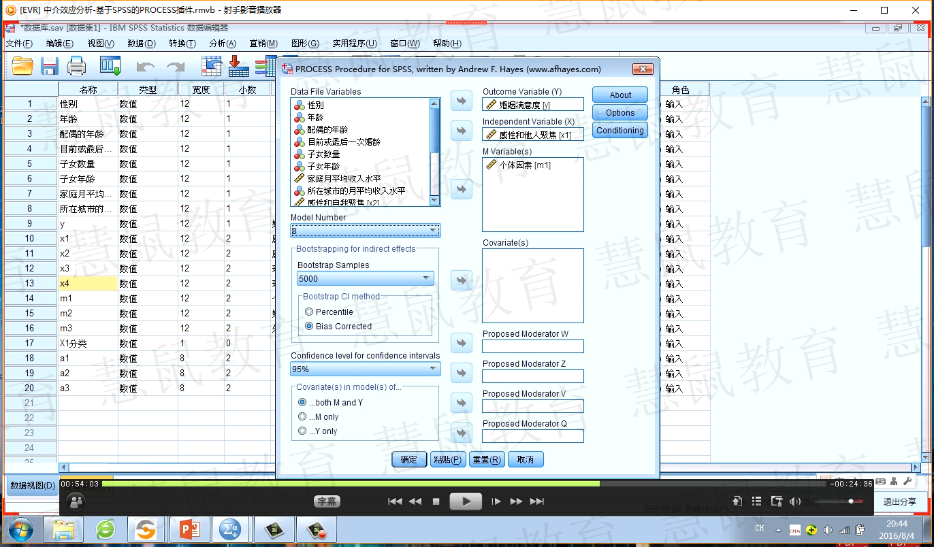934x547 pixels.
Task: Move selected variable to Covariate(s) list
Action: (x=462, y=280)
